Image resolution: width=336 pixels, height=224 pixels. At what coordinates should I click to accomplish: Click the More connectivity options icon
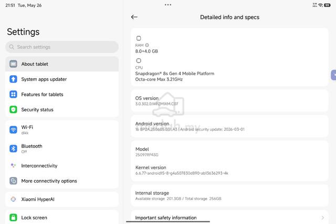tap(13, 181)
